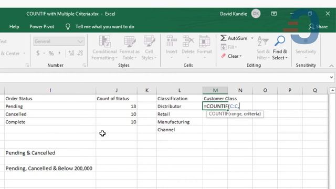
Task: Open Ribbon Display Options icon
Action: click(274, 14)
